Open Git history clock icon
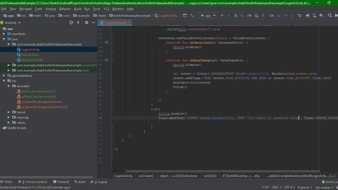This screenshot has height=190, width=338. pyautogui.click(x=293, y=15)
